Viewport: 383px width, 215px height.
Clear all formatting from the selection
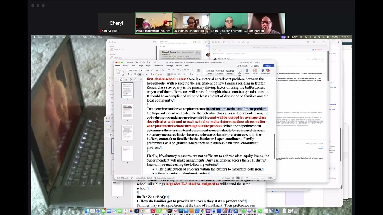[163, 70]
